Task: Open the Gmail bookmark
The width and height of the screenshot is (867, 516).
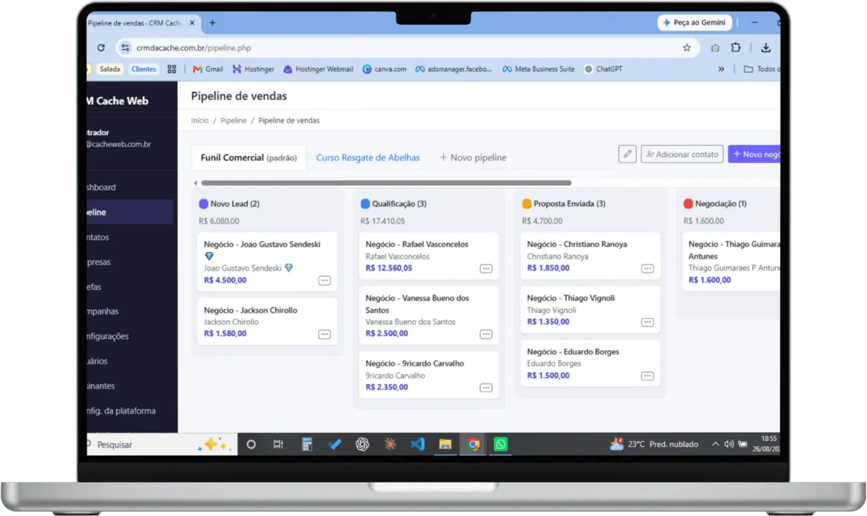Action: 208,69
